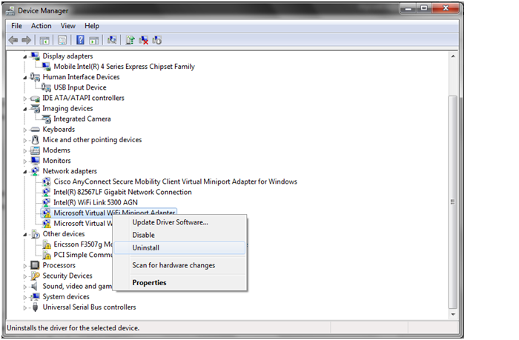Click the Modems category icon

35,150
